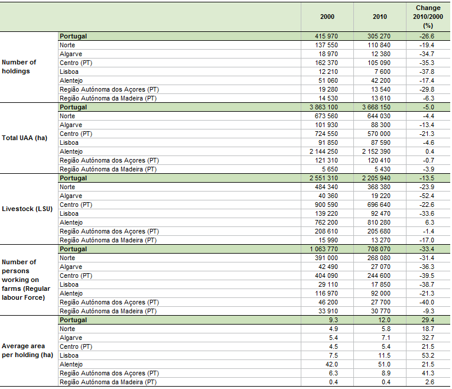
Task: Click the value 2.6 for Madeira average area
Action: (430, 382)
